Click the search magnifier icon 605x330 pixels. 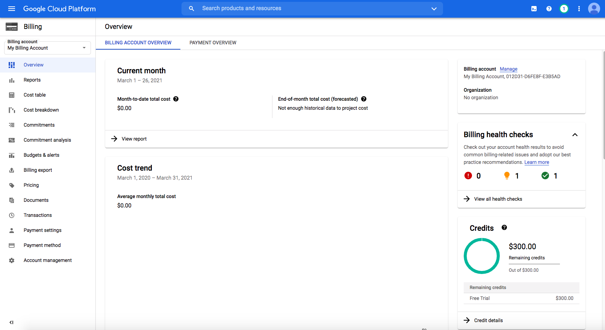pos(191,8)
